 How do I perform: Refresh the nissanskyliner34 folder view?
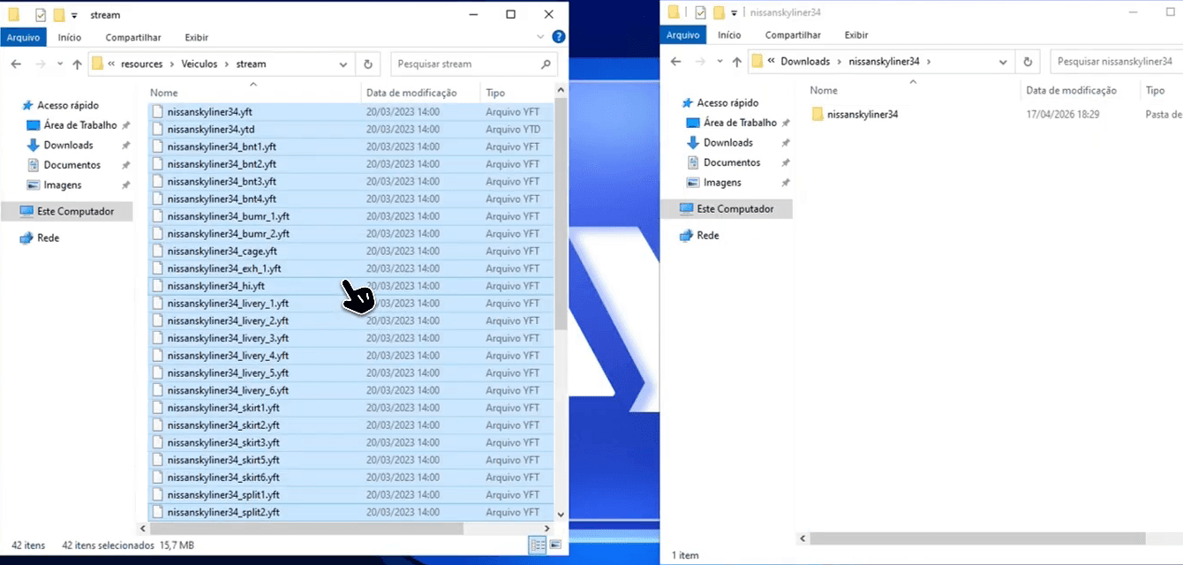pyautogui.click(x=1028, y=62)
